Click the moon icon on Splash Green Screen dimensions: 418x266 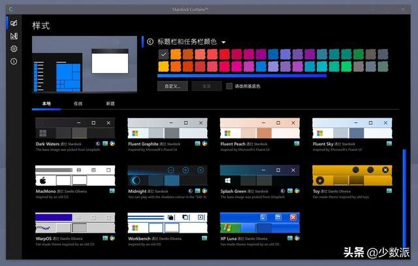(x=283, y=191)
